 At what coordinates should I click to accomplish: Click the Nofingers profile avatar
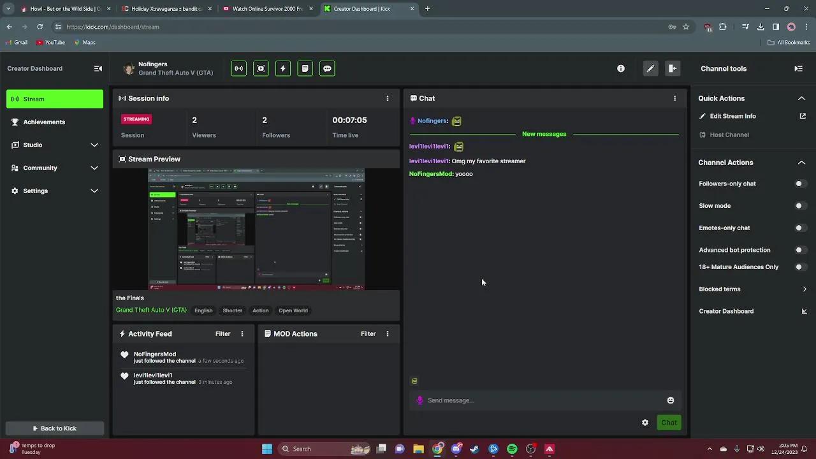click(129, 68)
